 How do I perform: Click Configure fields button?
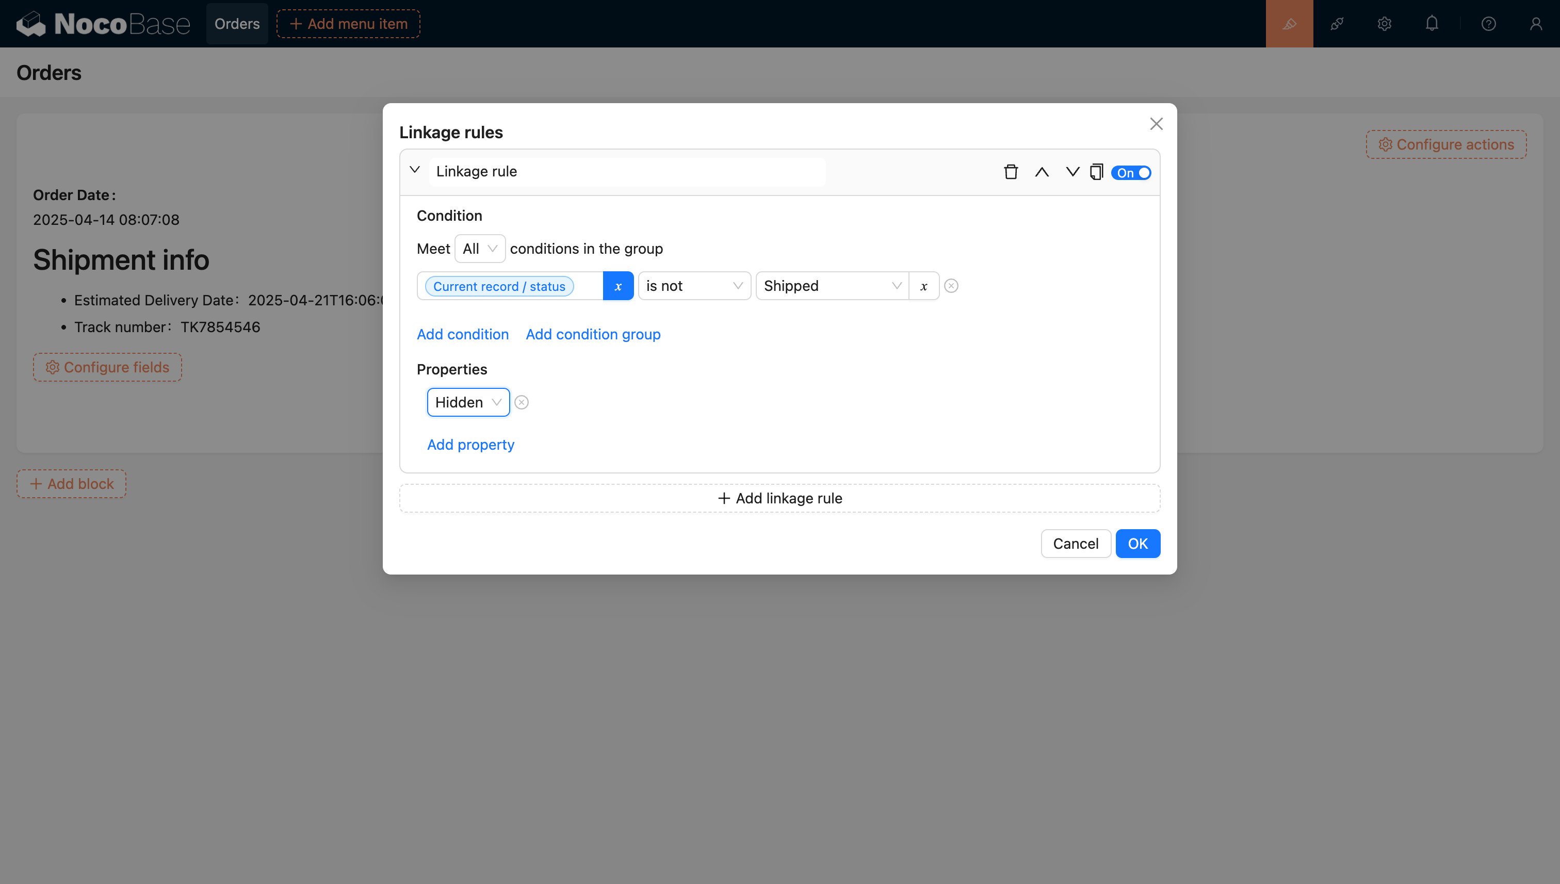[x=107, y=367]
